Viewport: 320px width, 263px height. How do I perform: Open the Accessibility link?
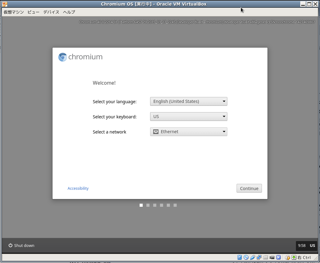tap(78, 188)
